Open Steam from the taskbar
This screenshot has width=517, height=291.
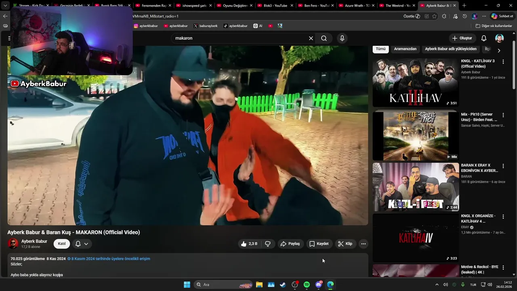[283, 285]
